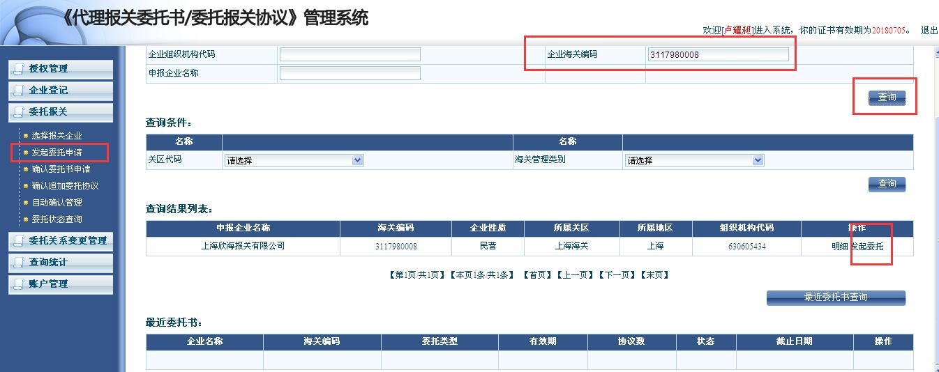Screen dimensions: 939x372
Task: Open 确认追加委托协议 sidebar item
Action: pyautogui.click(x=65, y=186)
